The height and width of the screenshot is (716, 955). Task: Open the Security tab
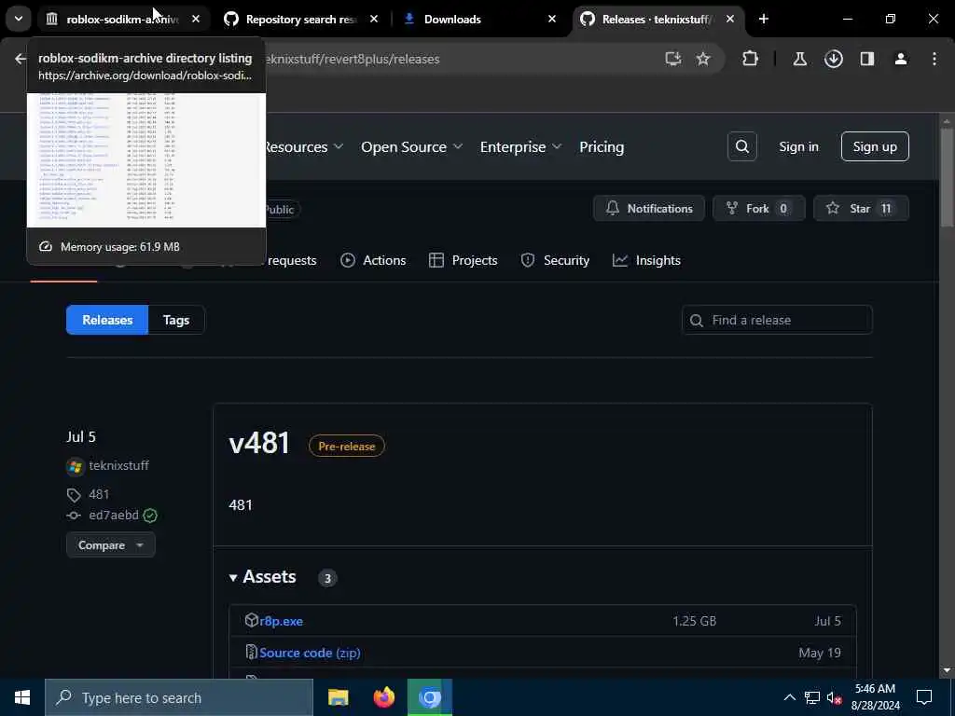coord(555,261)
